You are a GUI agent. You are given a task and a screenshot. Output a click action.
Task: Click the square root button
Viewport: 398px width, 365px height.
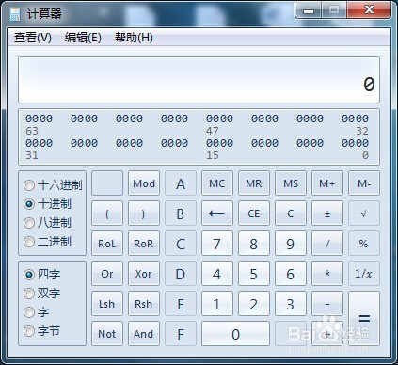pyautogui.click(x=364, y=214)
